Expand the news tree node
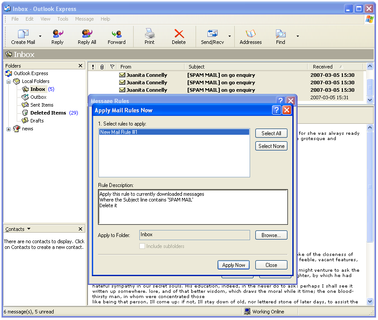The image size is (378, 320). (x=9, y=129)
